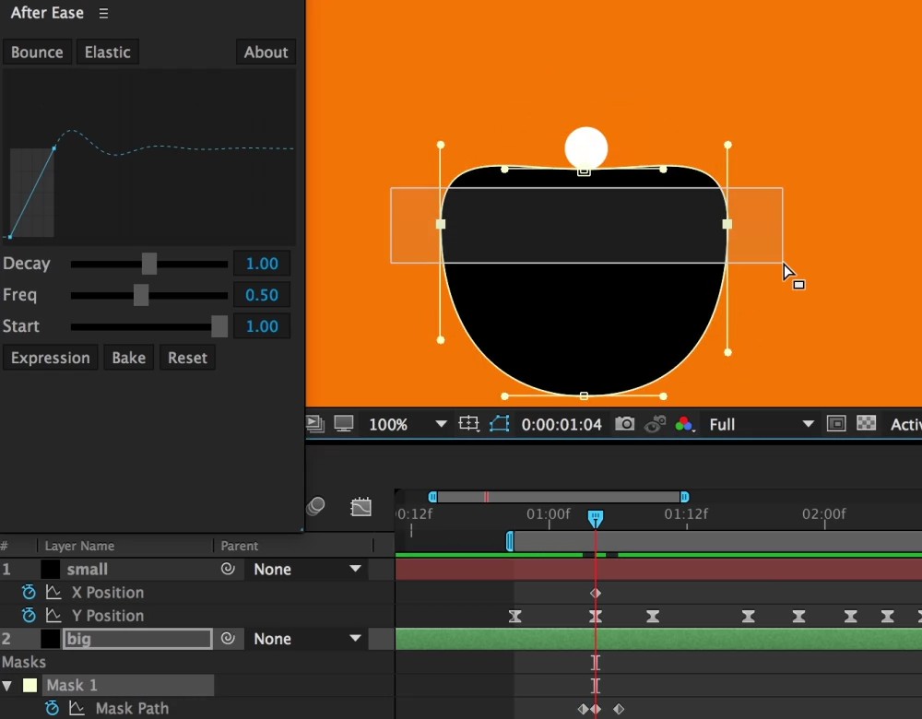
Task: Toggle mask and shape path visibility icon
Action: [499, 423]
